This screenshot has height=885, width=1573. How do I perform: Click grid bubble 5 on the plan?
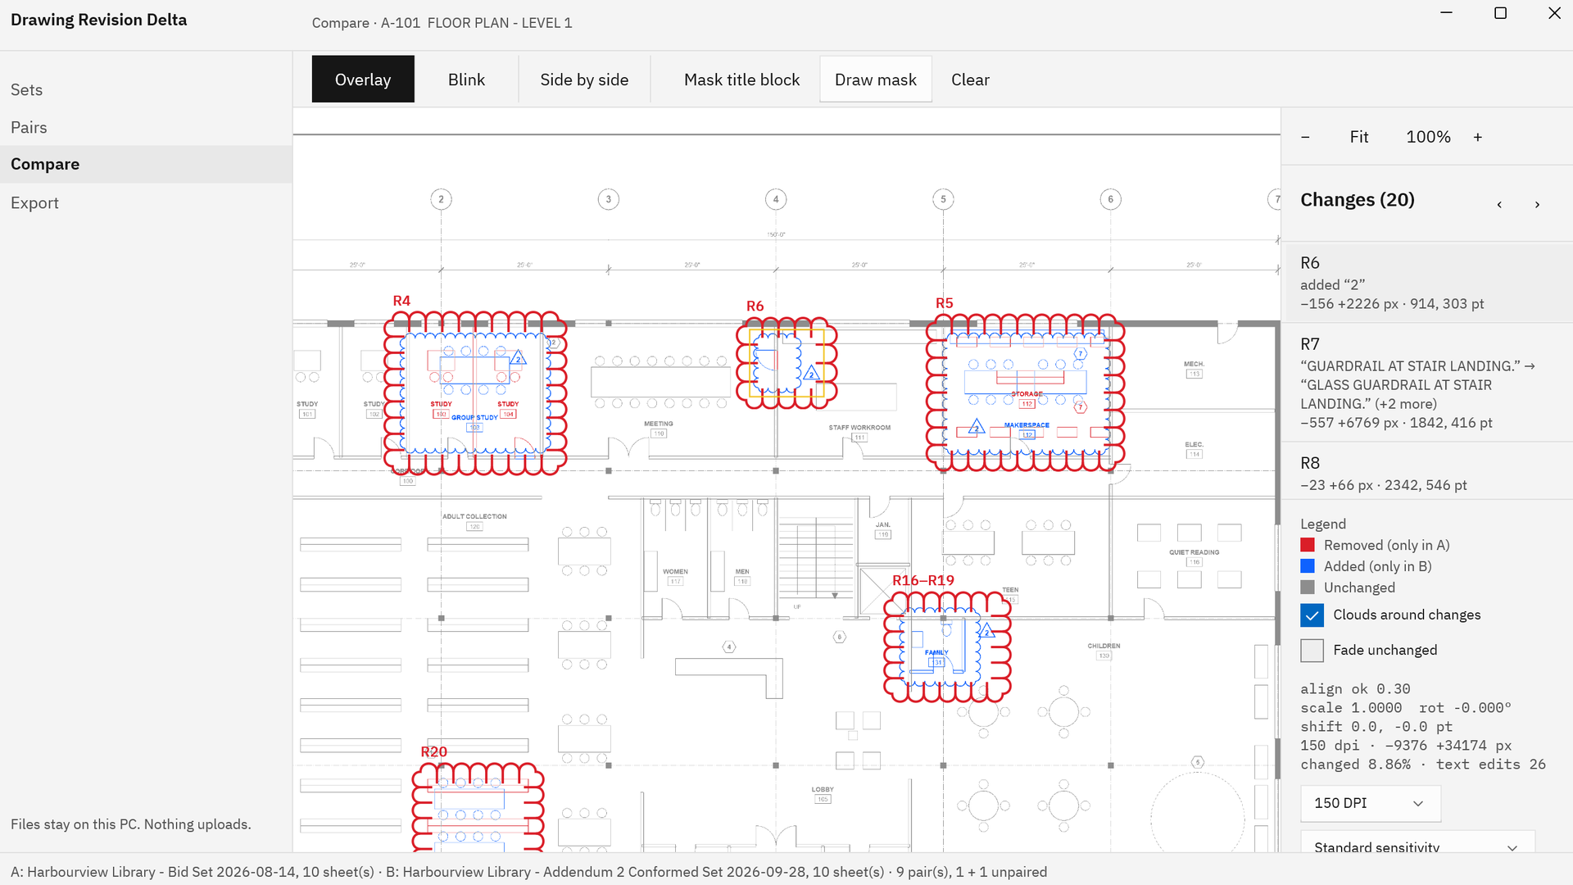[x=943, y=199]
